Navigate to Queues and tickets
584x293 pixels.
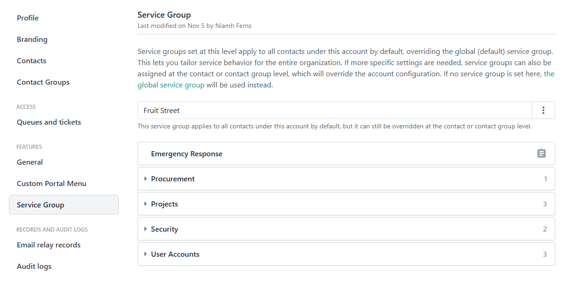coord(49,122)
